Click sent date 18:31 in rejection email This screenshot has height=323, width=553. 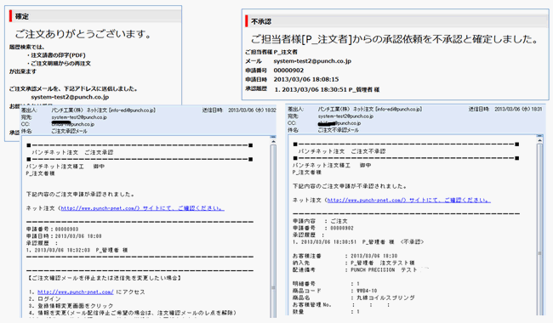click(518, 109)
